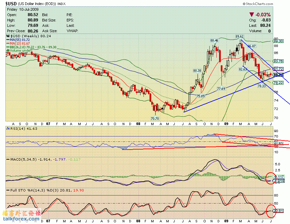Click the red down-triangle change indicator

252,14
